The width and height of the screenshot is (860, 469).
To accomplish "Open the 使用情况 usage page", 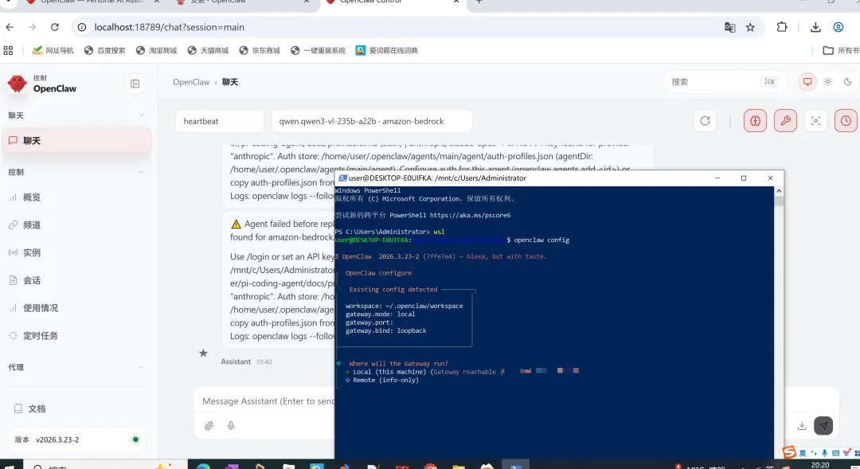I will (x=76, y=308).
